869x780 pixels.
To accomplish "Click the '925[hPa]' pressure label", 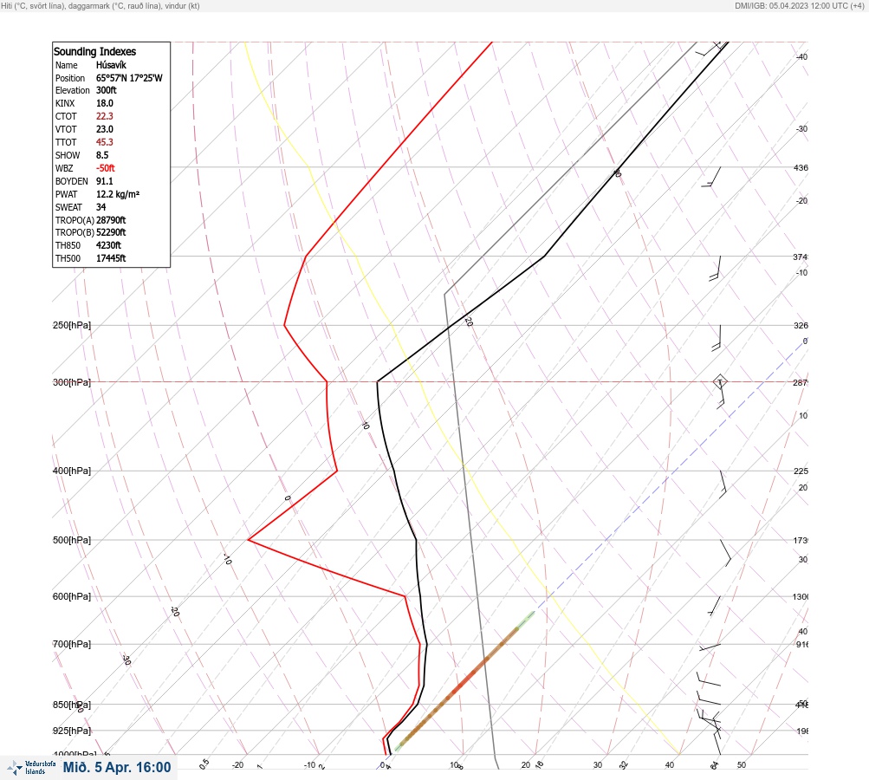I will coord(72,731).
